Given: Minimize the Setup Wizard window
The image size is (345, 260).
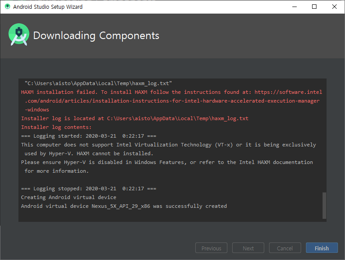Looking at the screenshot, I should pyautogui.click(x=295, y=7).
